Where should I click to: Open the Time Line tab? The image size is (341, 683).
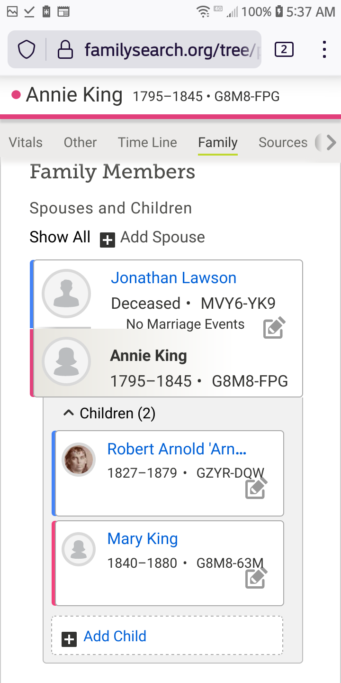[x=147, y=142]
